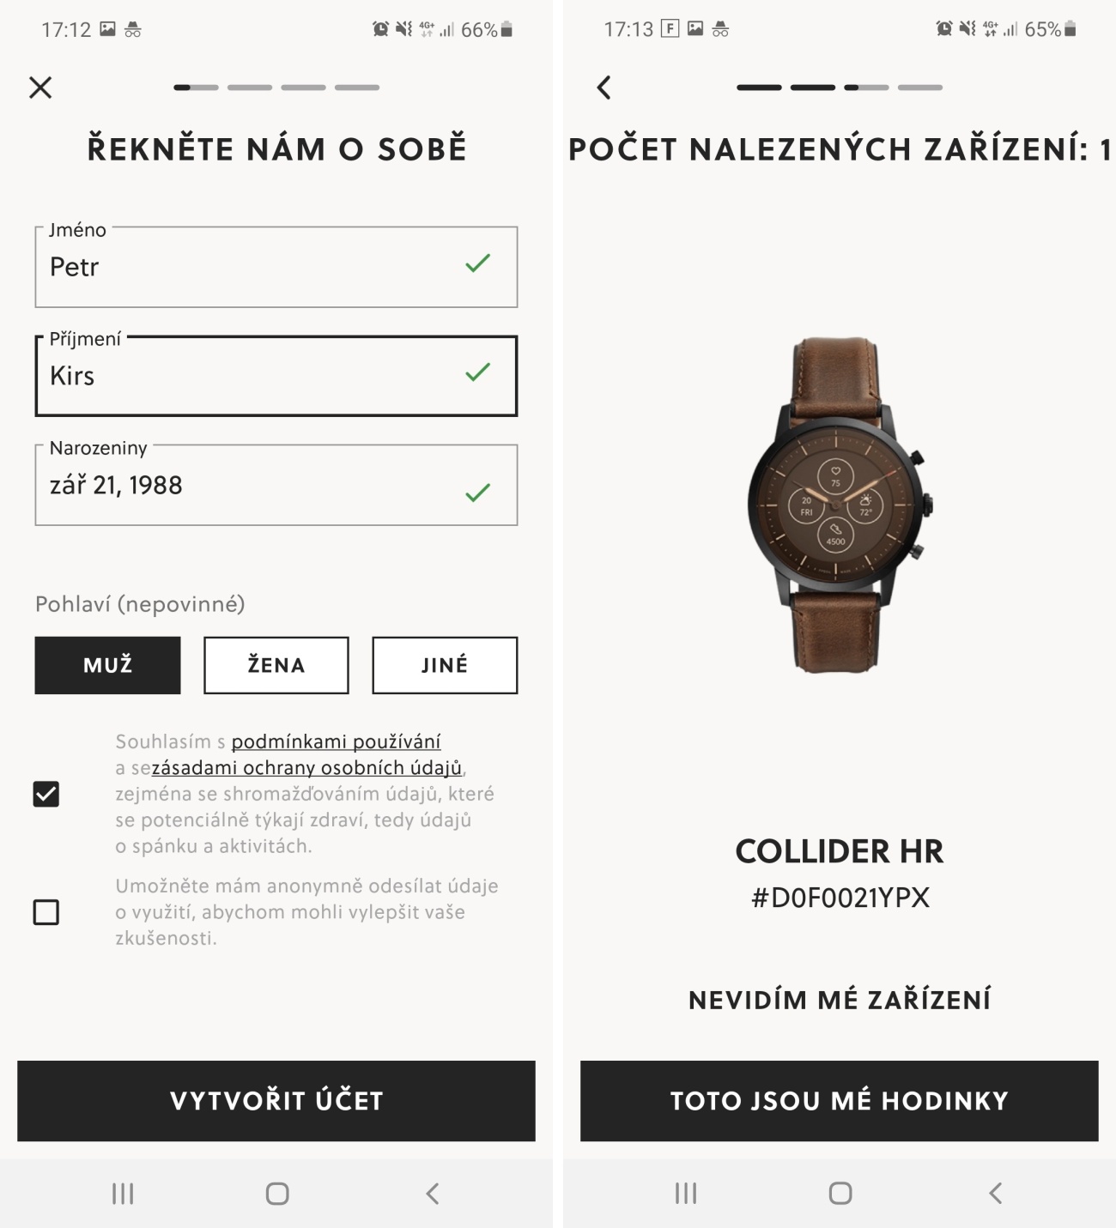Tap the left phone's home navigation icon

point(277,1194)
